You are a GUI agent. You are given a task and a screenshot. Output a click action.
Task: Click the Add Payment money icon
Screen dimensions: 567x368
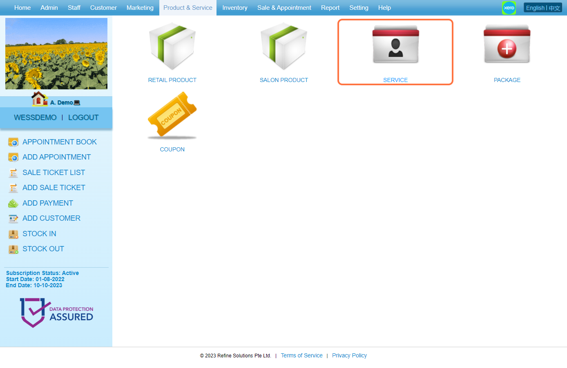click(x=13, y=203)
